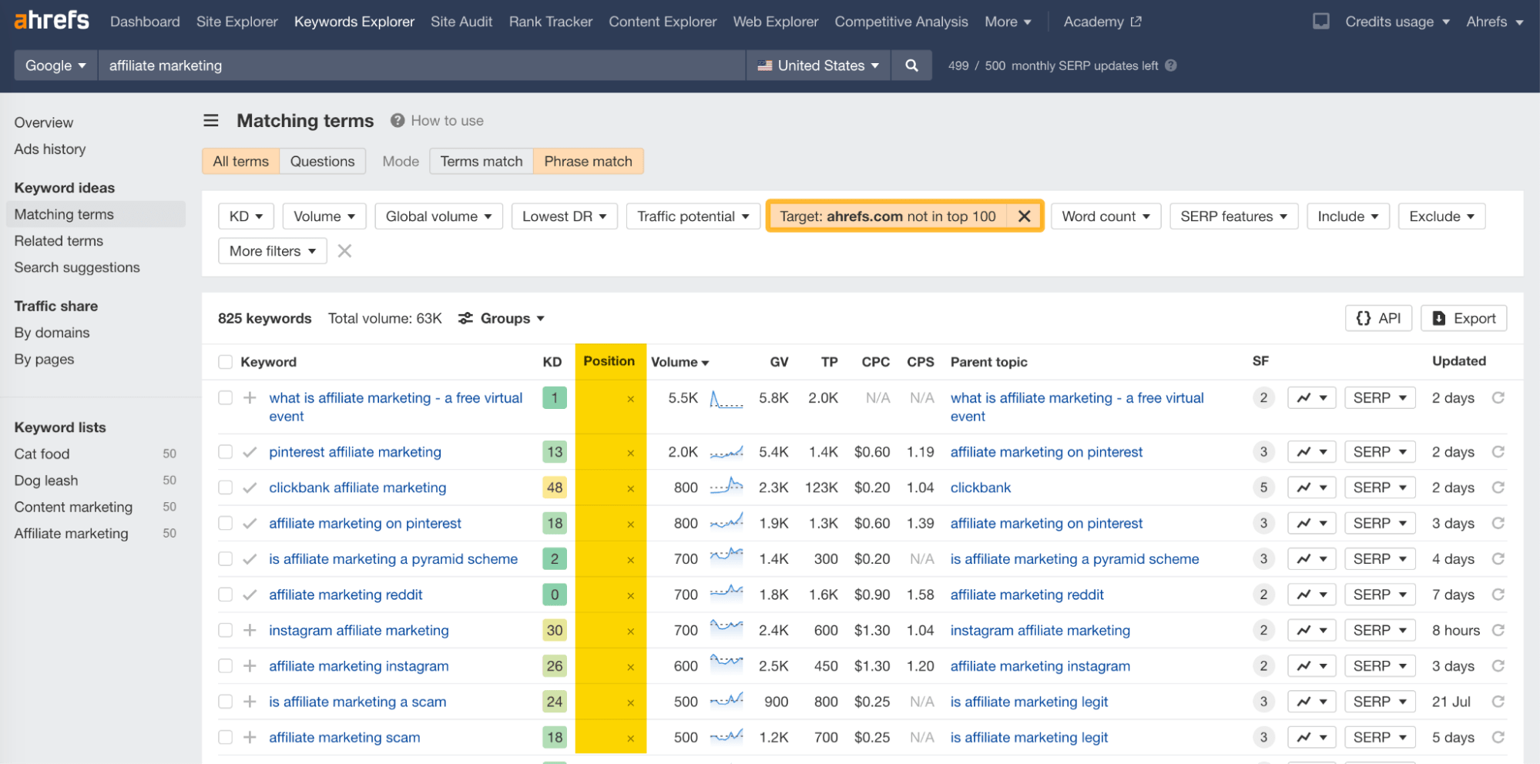Remove the ahrefs.com Target filter with X
Image resolution: width=1540 pixels, height=764 pixels.
1025,216
